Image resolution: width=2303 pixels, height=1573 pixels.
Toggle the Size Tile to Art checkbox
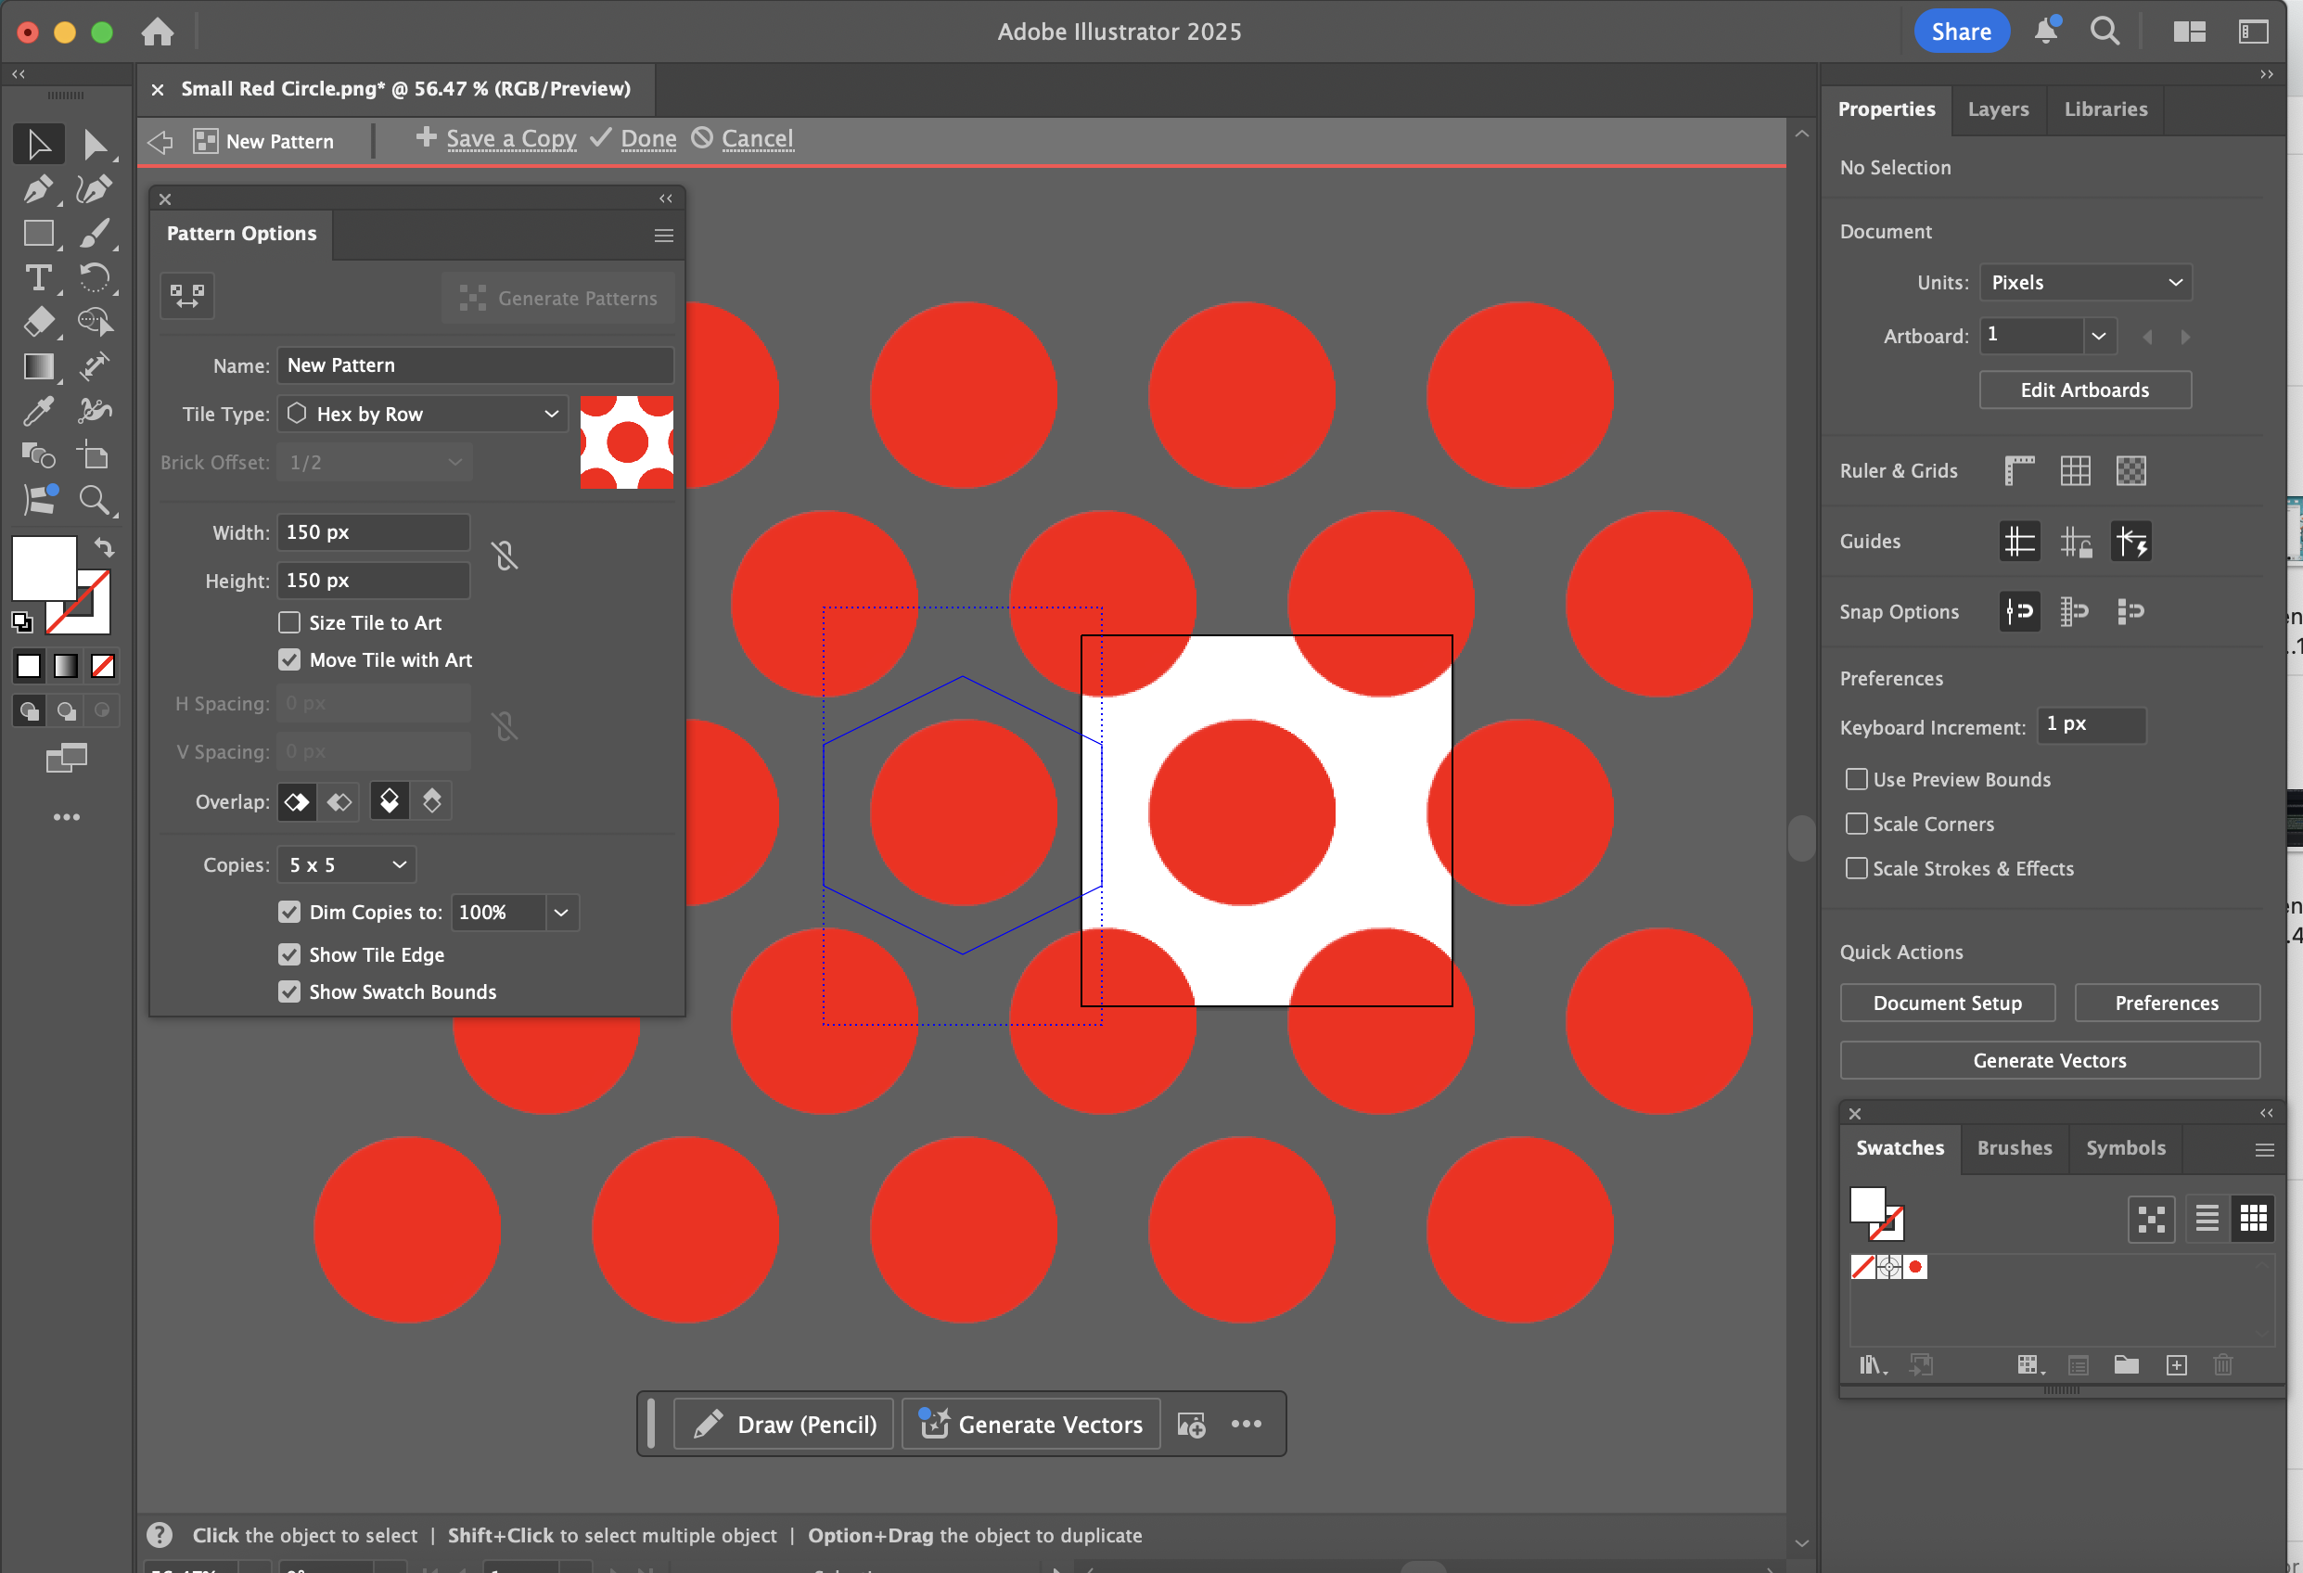click(x=289, y=622)
